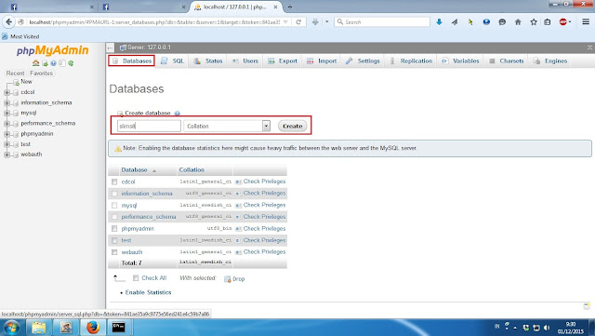This screenshot has height=336, width=595.
Task: Open the Users tab
Action: click(245, 60)
